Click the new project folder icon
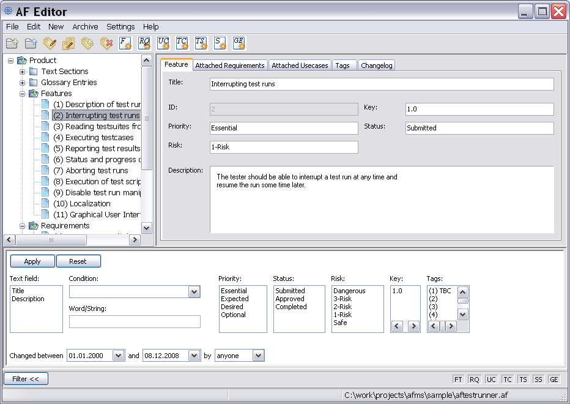Screen dimensions: 570x404 pos(12,43)
